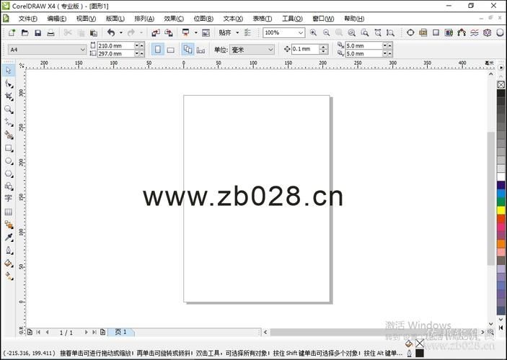Viewport: 507px width, 360px height.
Task: Select the Smart fill tool
Action: pos(9,135)
